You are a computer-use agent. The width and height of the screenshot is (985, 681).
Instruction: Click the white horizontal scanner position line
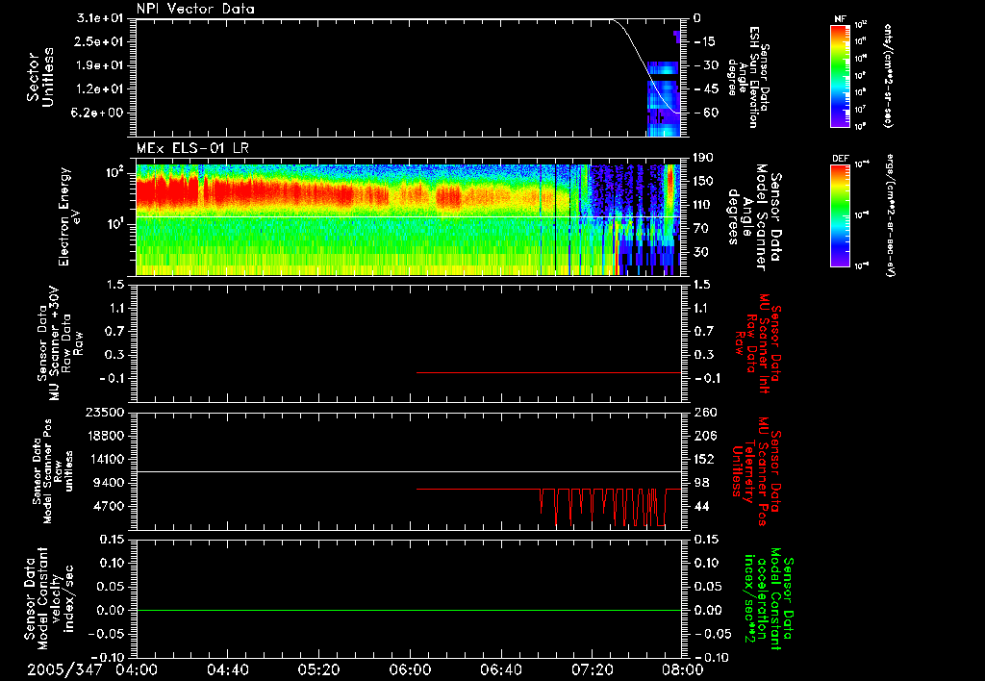(408, 471)
